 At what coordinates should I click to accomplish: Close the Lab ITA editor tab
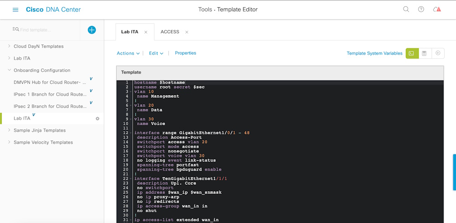tap(146, 32)
